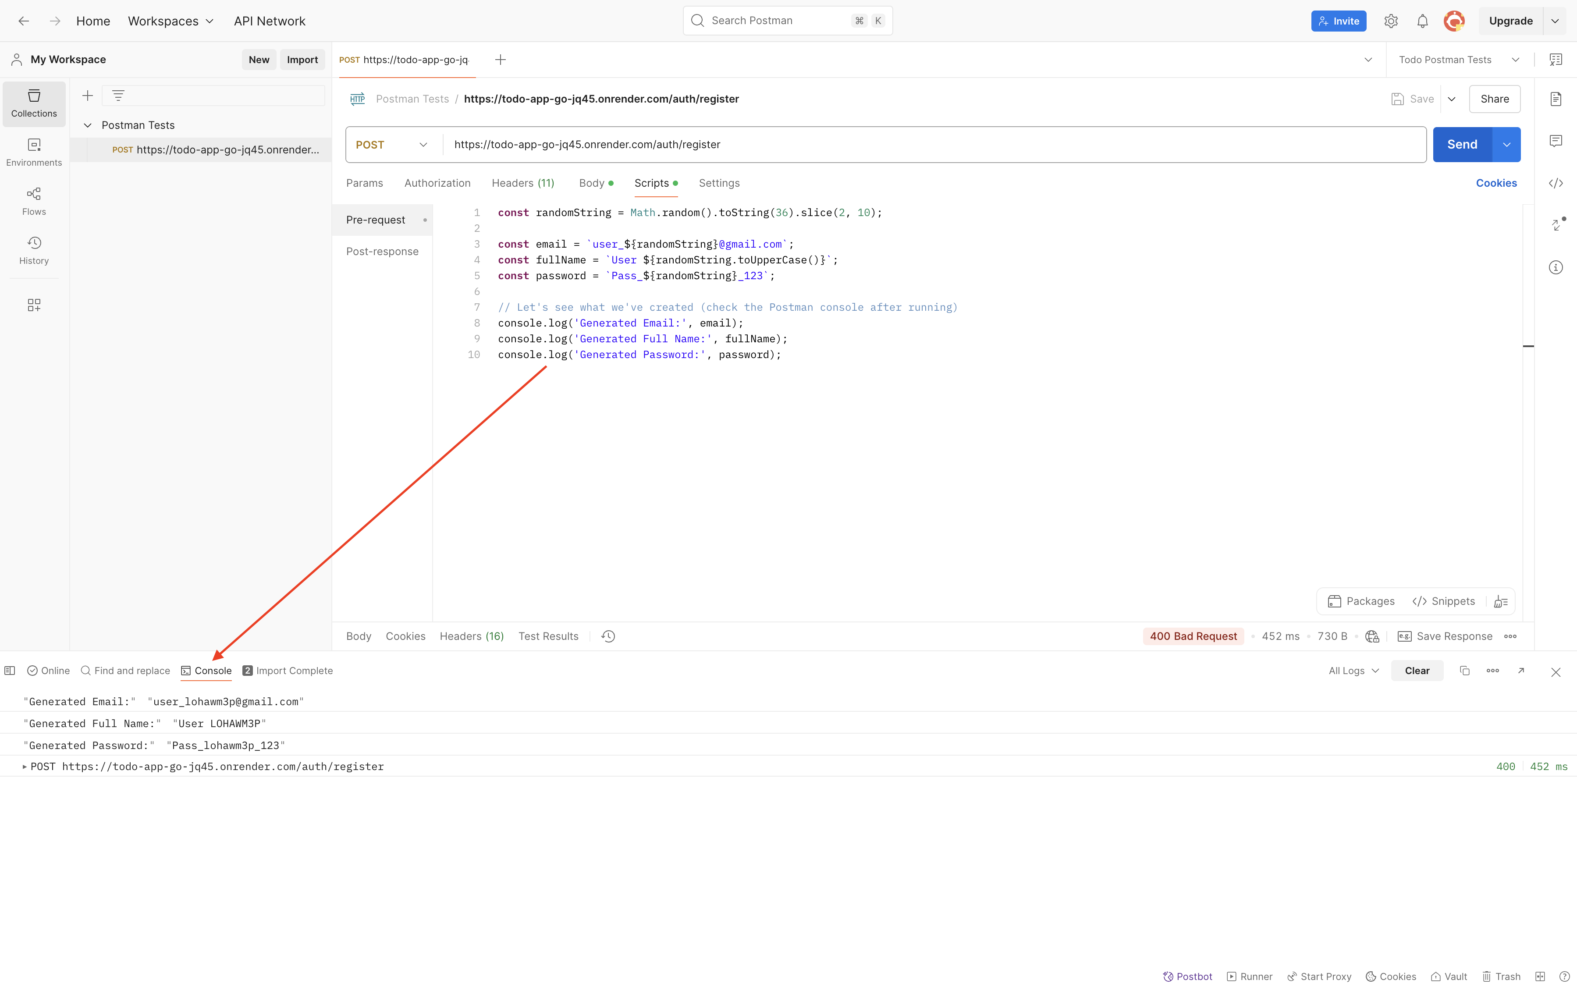Click the collections filter icon
This screenshot has width=1577, height=987.
[118, 96]
